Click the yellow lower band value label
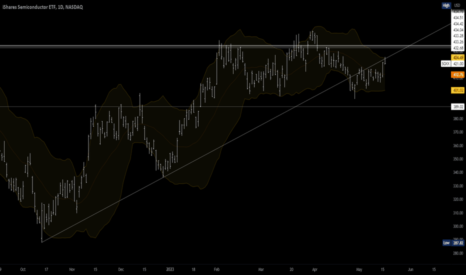 coord(458,90)
